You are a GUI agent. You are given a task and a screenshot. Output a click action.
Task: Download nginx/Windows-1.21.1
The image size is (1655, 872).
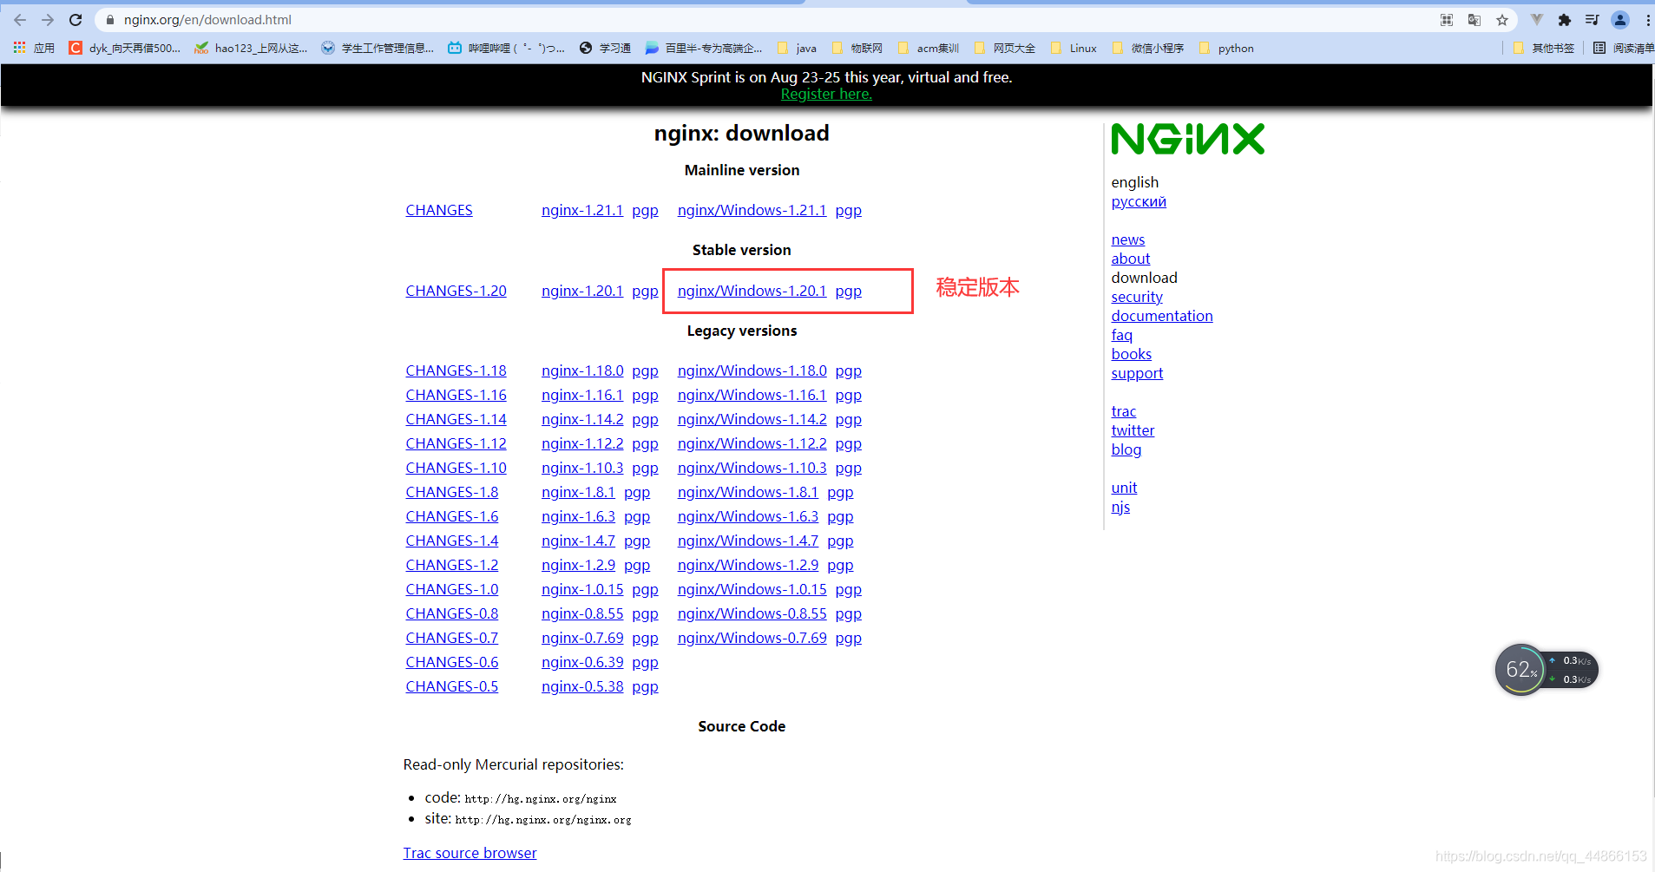(x=752, y=210)
